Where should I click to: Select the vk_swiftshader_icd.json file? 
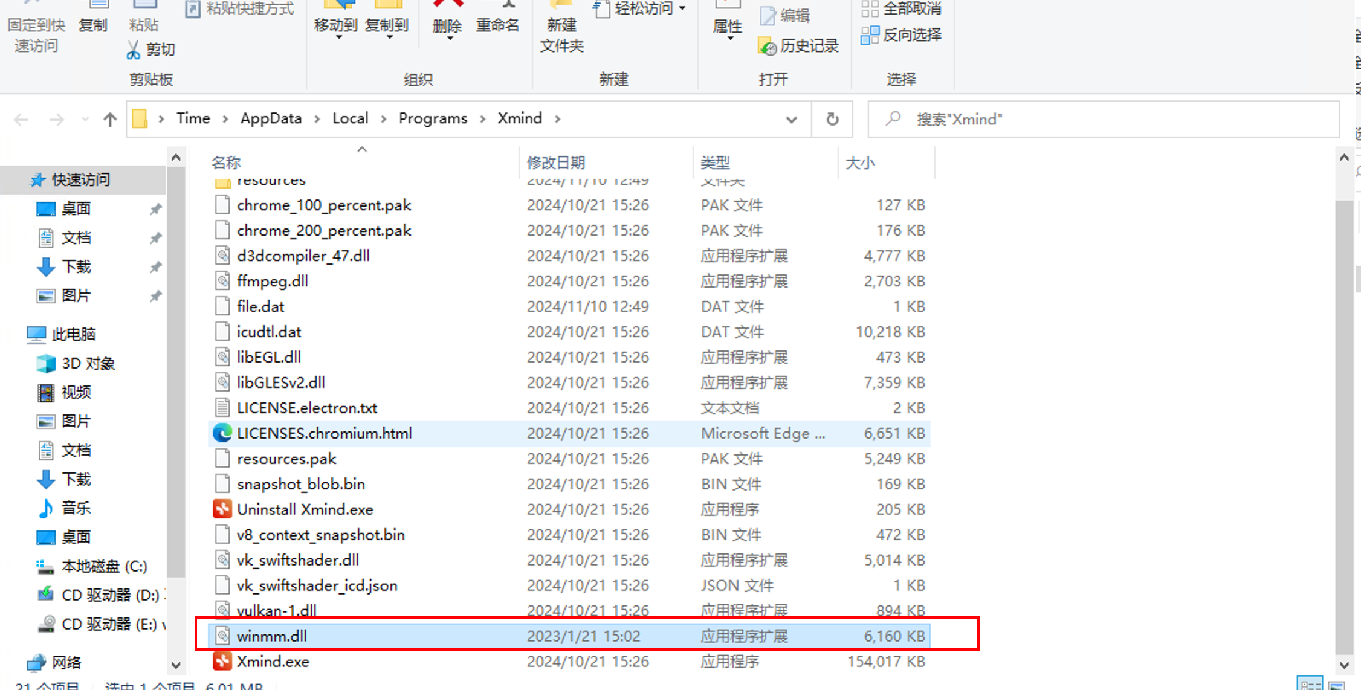(568, 585)
